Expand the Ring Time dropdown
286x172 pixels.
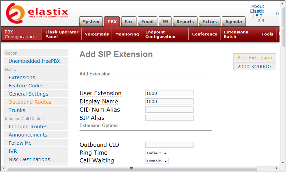(x=157, y=153)
